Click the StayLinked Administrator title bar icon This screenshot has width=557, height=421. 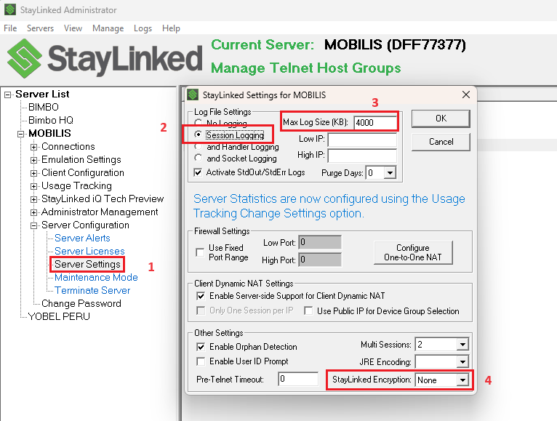point(9,10)
